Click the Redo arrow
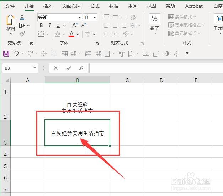The image size is (223, 196). pyautogui.click(x=30, y=54)
